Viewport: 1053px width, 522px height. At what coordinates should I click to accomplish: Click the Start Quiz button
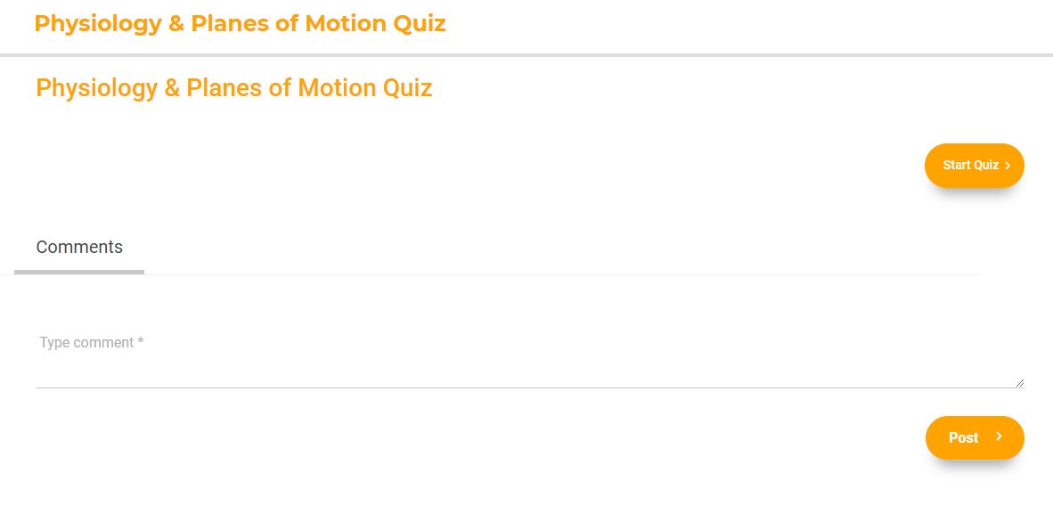coord(974,166)
